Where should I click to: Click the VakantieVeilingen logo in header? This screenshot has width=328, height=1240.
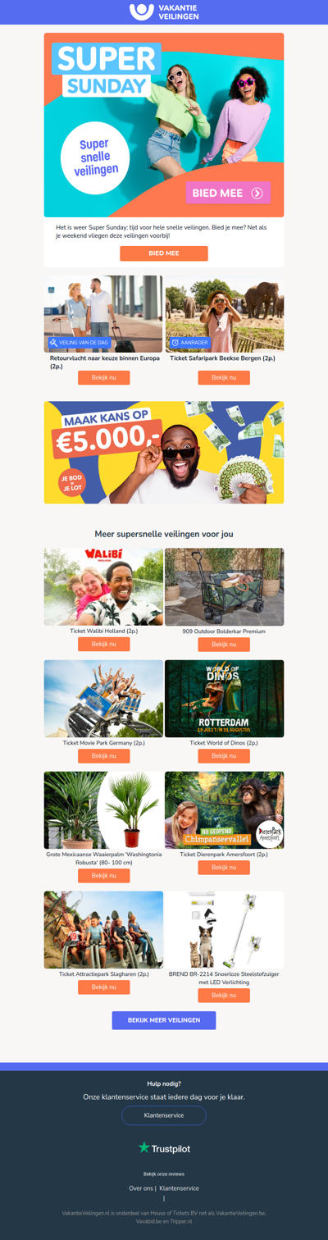point(164,11)
